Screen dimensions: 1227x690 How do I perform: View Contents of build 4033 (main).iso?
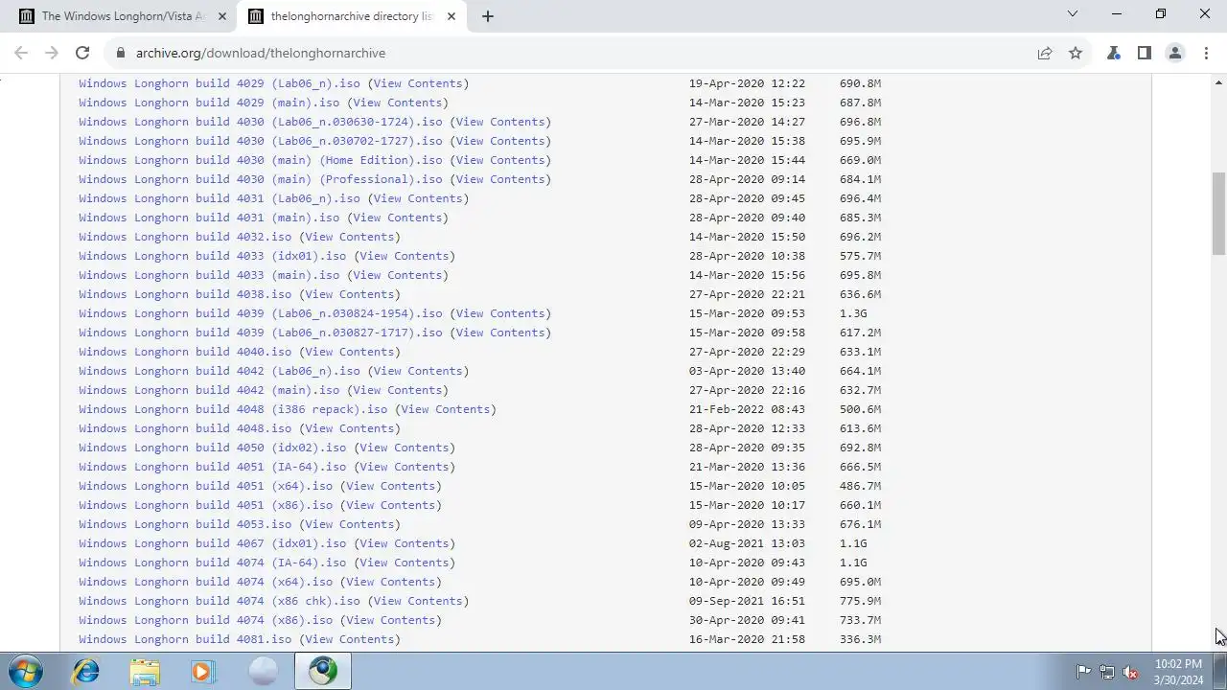click(x=398, y=275)
